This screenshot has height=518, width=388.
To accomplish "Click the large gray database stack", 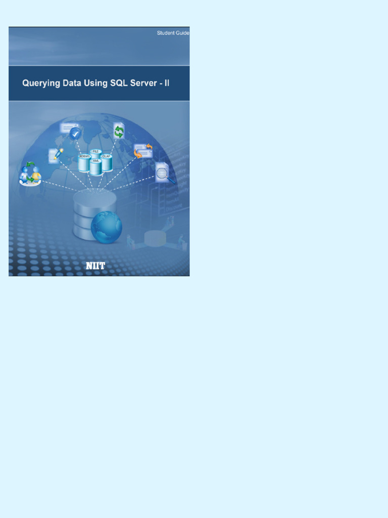I will coord(94,214).
